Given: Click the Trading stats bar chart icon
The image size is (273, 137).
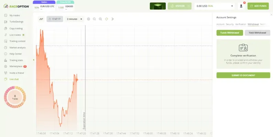Looking at the screenshot, I should [6, 60].
